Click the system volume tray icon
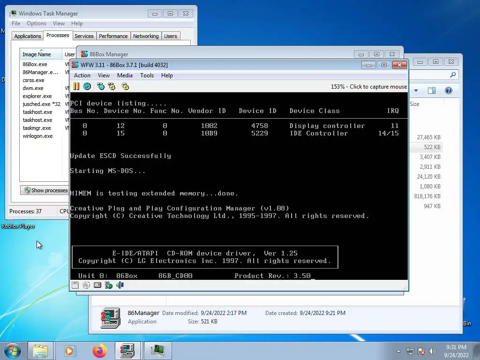Image resolution: width=480 pixels, height=360 pixels. pos(433,351)
